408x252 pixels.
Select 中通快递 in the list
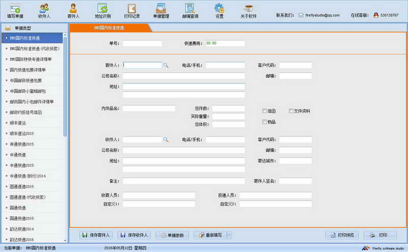click(32, 155)
